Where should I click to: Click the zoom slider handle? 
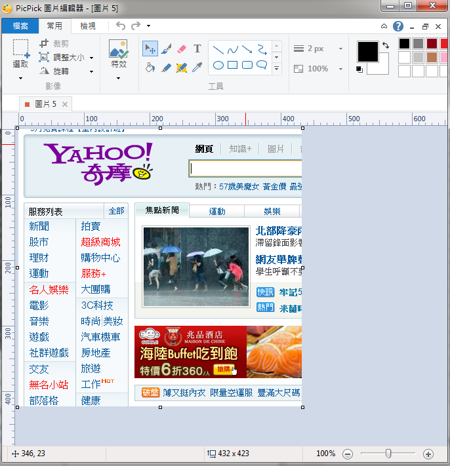(x=388, y=454)
